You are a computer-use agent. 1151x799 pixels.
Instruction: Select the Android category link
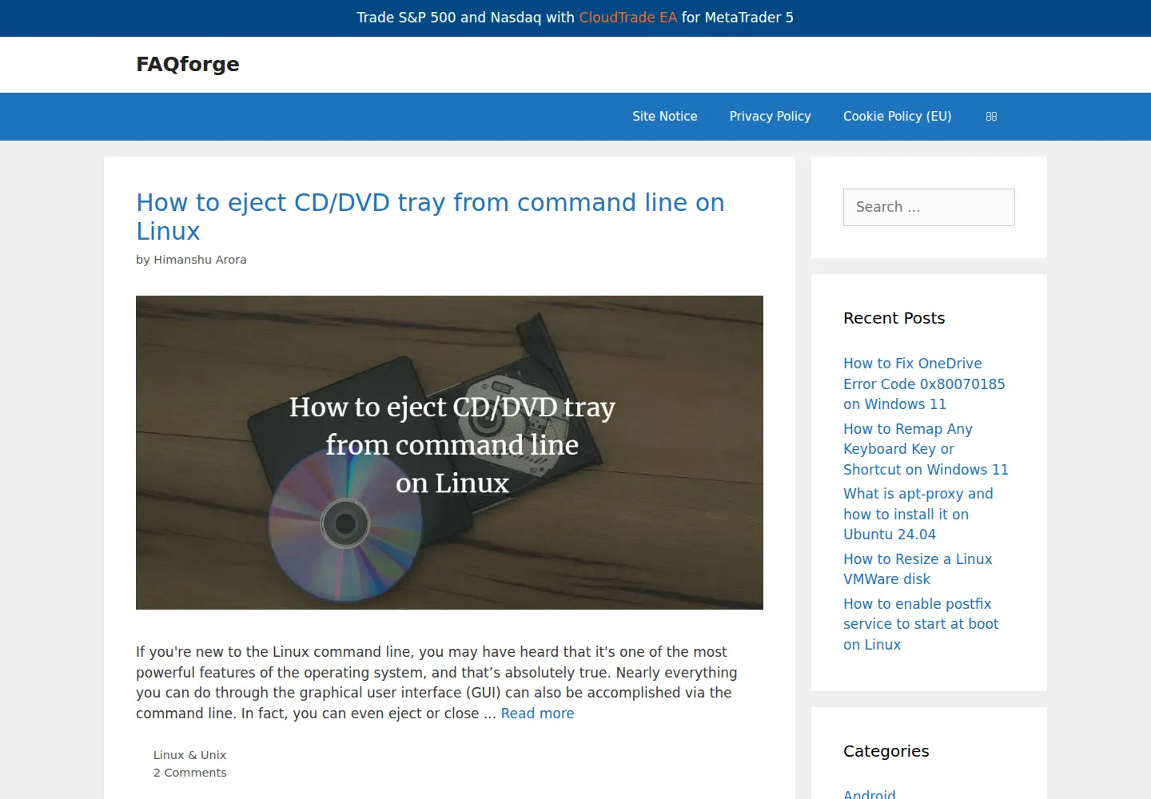click(x=870, y=793)
